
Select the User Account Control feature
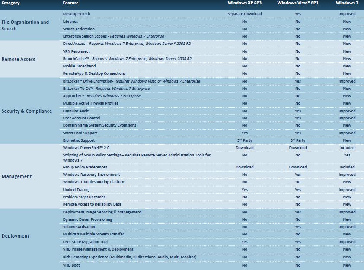pos(81,118)
